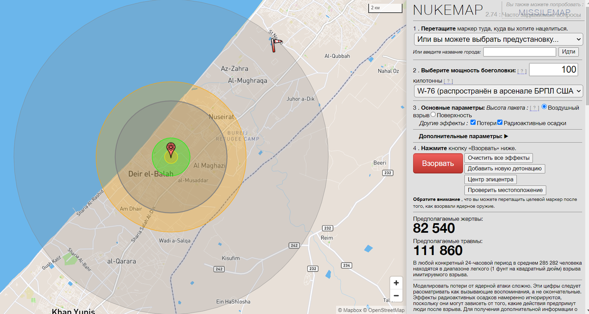Screen dimensions: 589x314
Task: Open the W-76 warhead preset dropdown
Action: coord(498,91)
